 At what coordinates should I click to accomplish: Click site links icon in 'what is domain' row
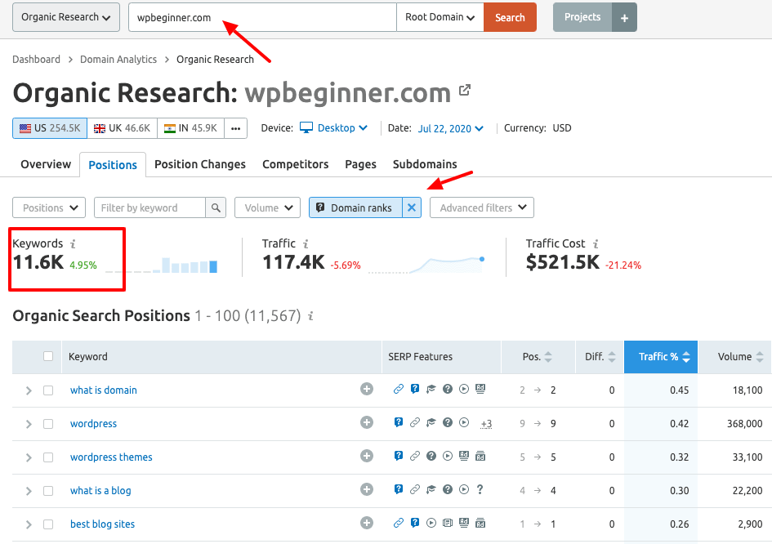click(399, 390)
